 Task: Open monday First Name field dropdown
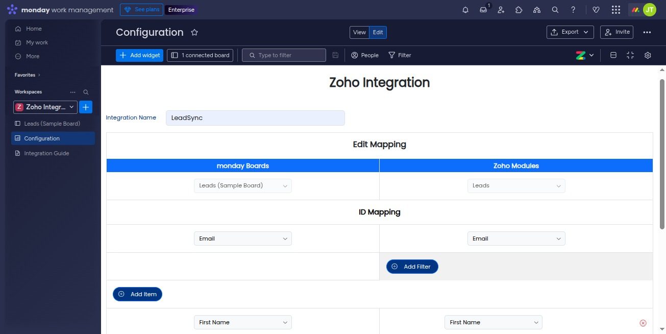[x=242, y=322]
